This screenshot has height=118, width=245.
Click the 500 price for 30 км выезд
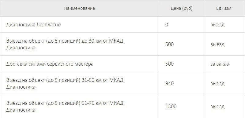[170, 44]
